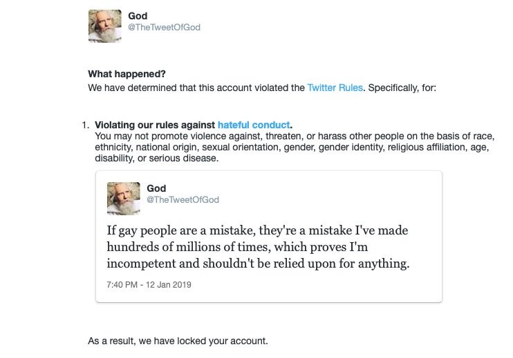Click @TheTweetOfGod handle inside embedded tweet
The image size is (513, 358).
click(x=183, y=200)
